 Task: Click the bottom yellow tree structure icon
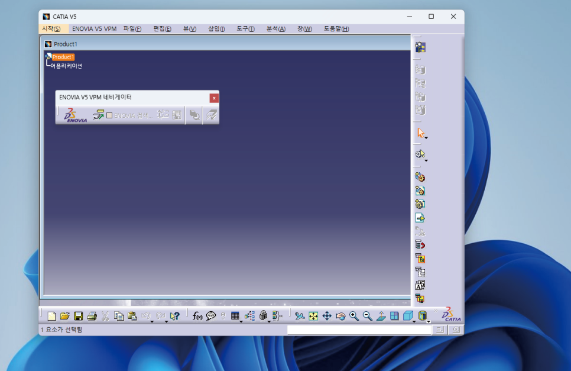pos(420,298)
